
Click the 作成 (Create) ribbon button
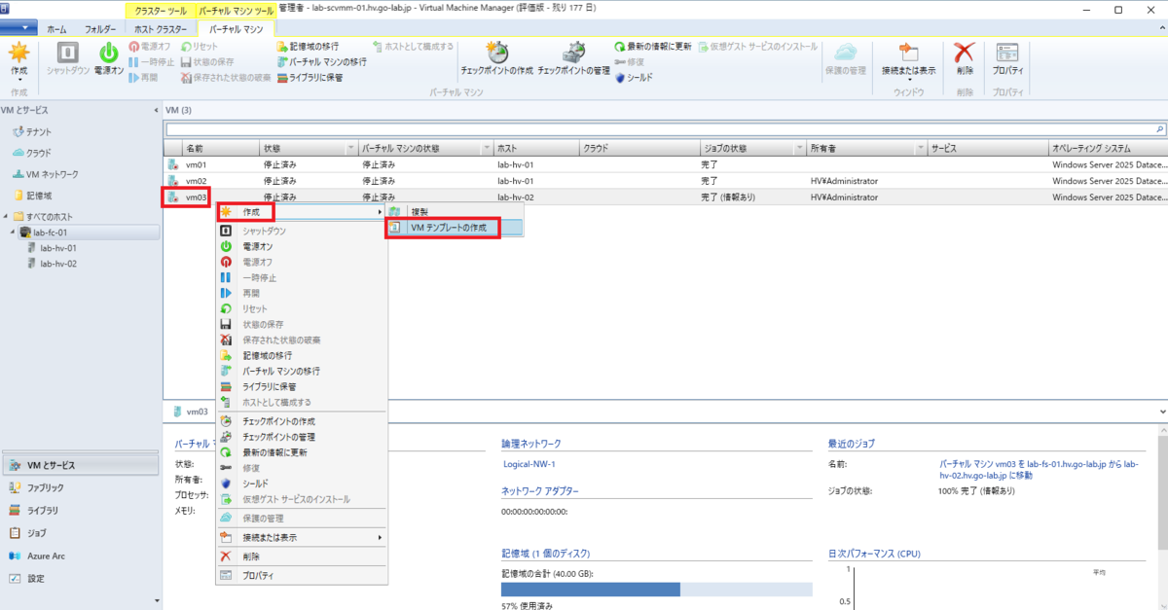coord(18,60)
